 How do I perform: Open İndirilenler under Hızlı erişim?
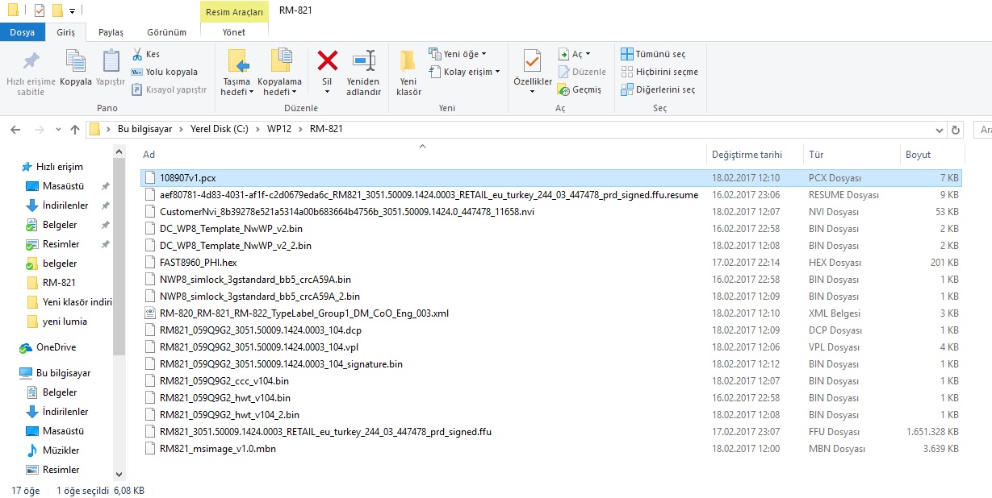[57, 205]
